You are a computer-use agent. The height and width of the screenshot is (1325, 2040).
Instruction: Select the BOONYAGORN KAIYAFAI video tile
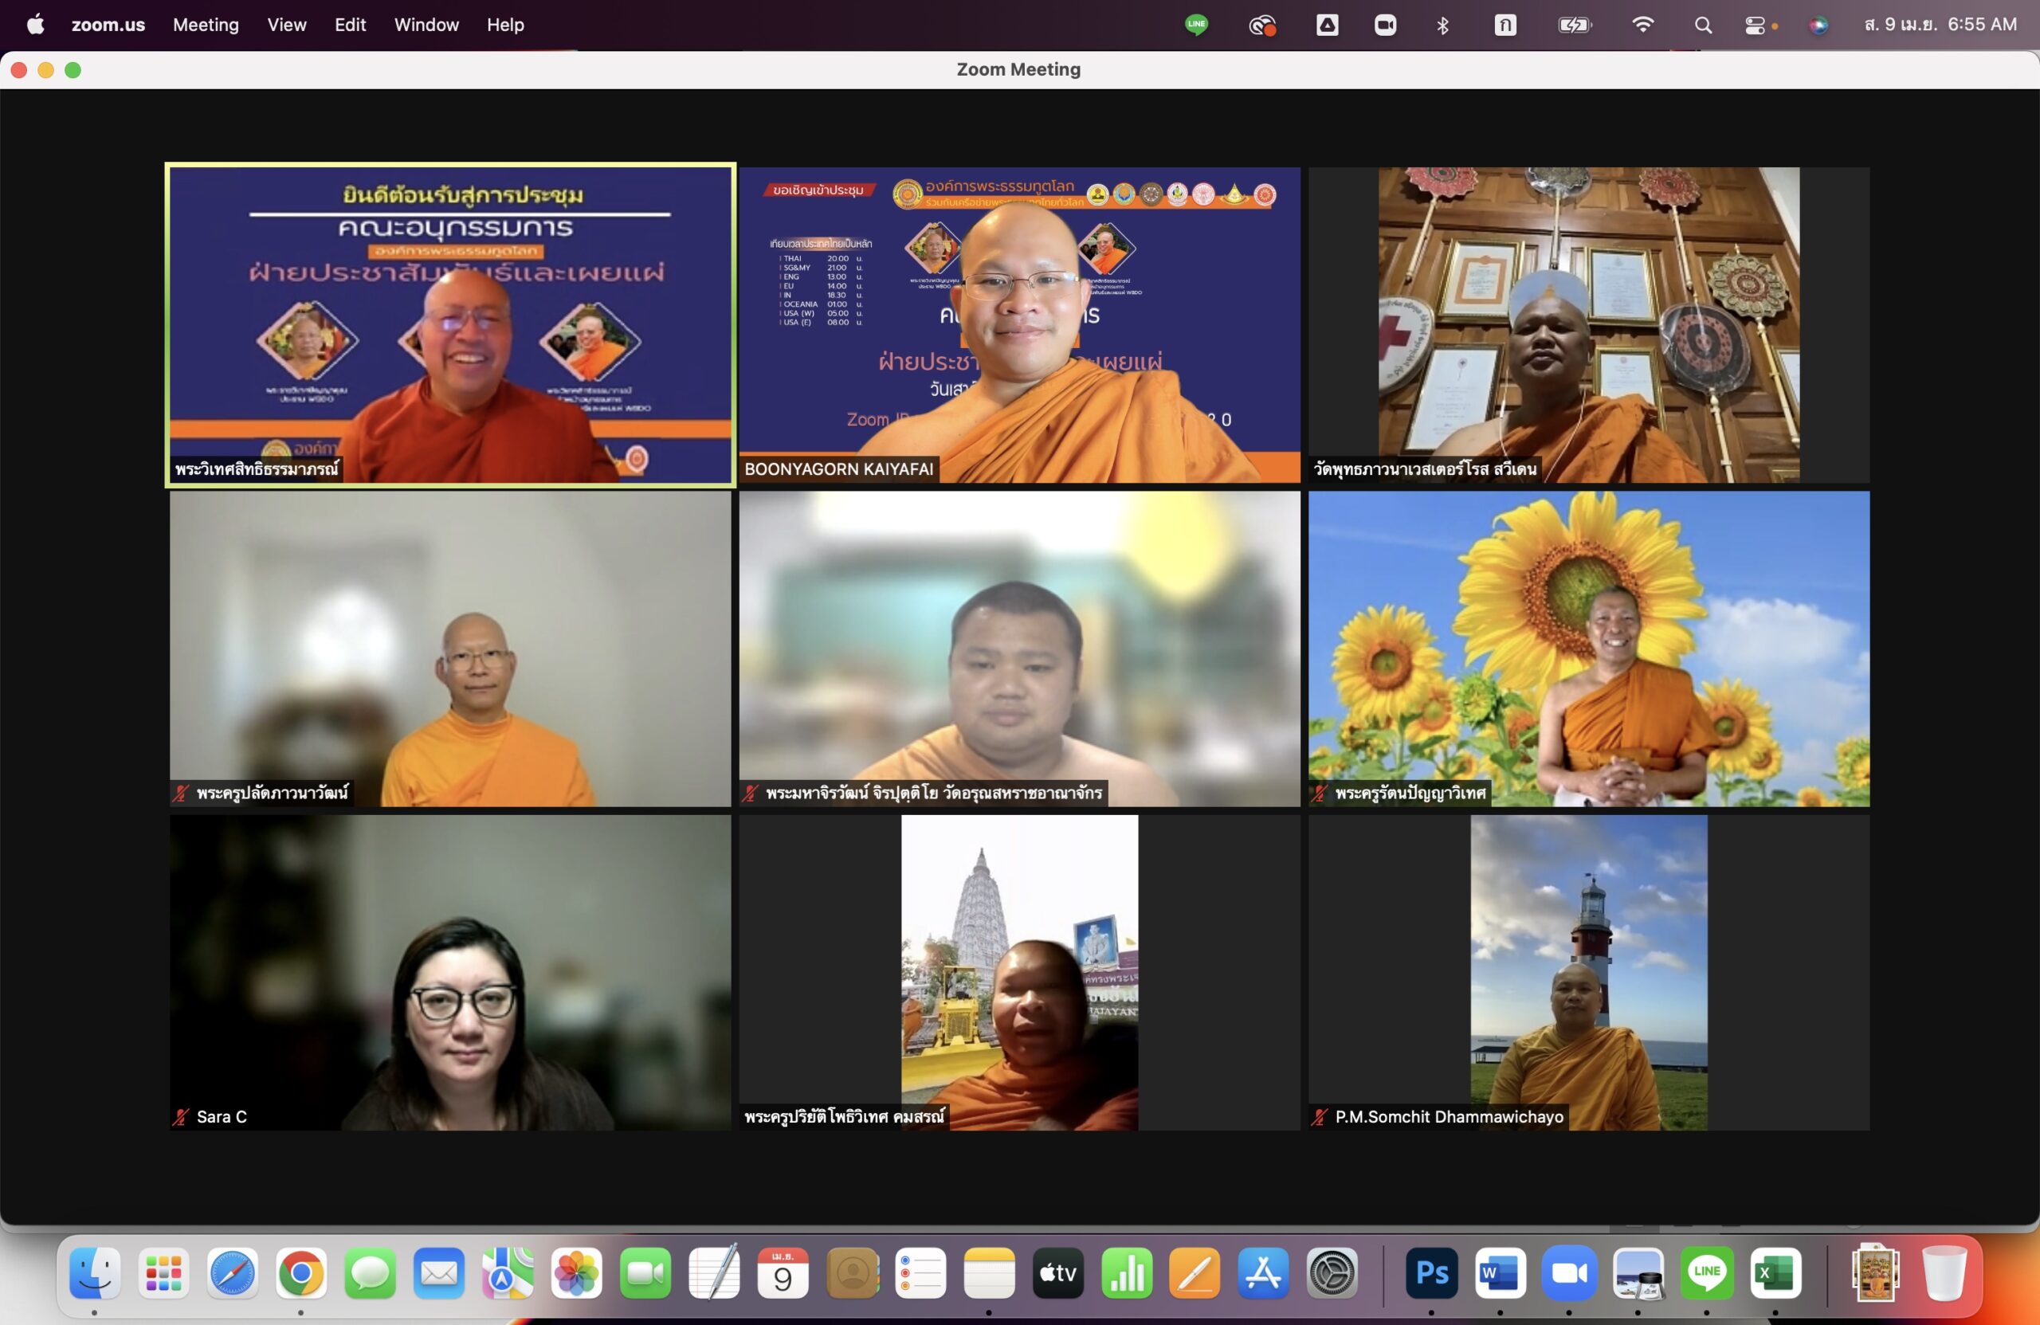click(x=1019, y=324)
